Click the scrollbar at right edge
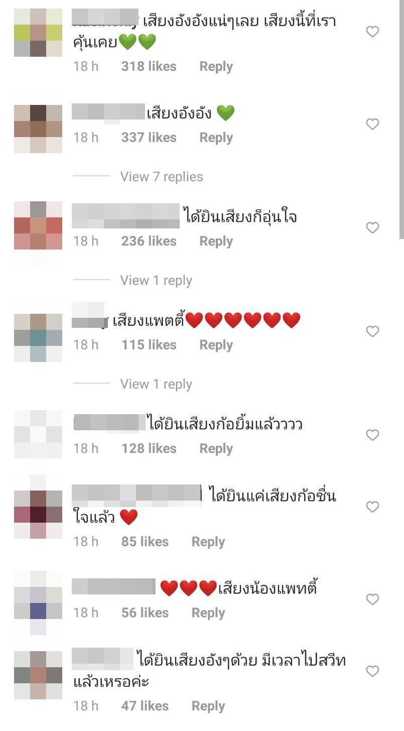This screenshot has width=404, height=731. click(x=401, y=119)
